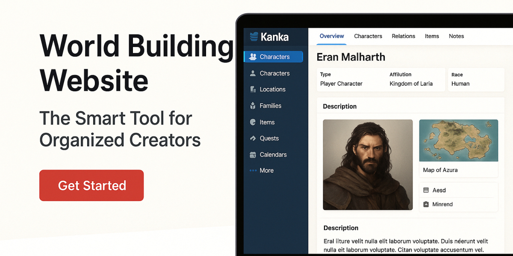Image resolution: width=513 pixels, height=256 pixels.
Task: Click the icon beside Aesd
Action: pos(426,190)
